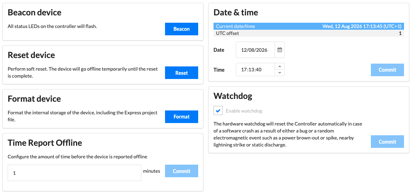Commit the Time Report Offline setting
Screen dimensions: 411x194
[181, 171]
